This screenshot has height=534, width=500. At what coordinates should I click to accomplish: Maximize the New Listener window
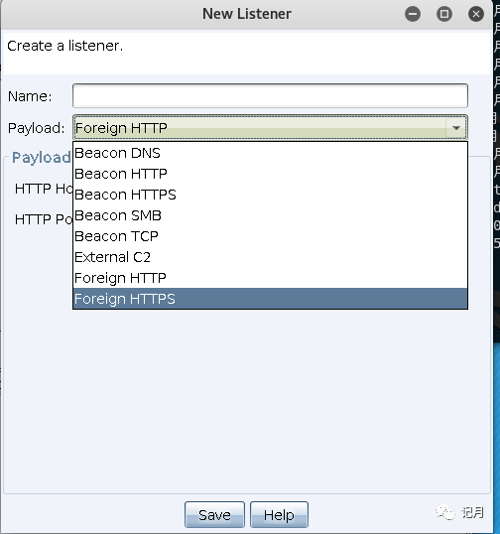click(x=444, y=14)
